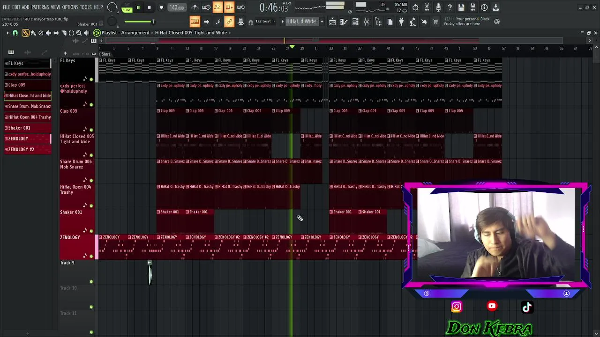Click the render/export download icon
Image resolution: width=600 pixels, height=337 pixels.
pyautogui.click(x=495, y=7)
